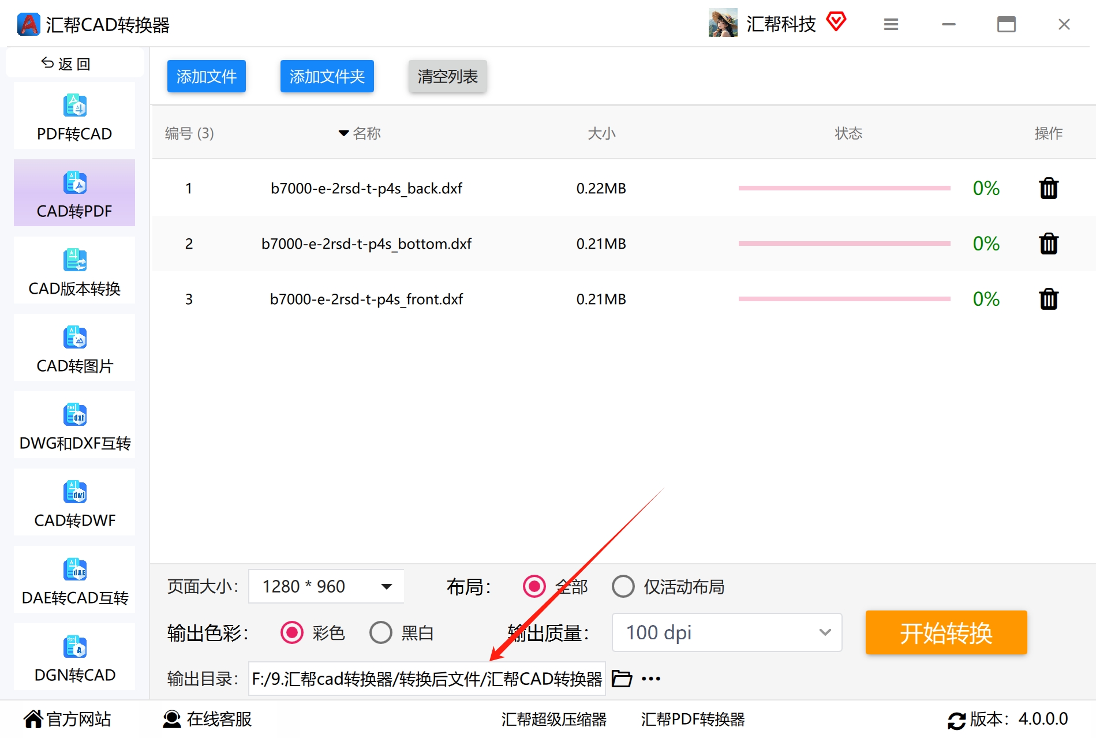Select 彩色 output color radio button
Image resolution: width=1096 pixels, height=738 pixels.
click(x=292, y=632)
